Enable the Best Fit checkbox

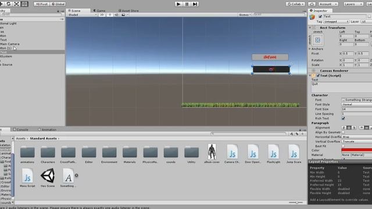pyautogui.click(x=343, y=146)
